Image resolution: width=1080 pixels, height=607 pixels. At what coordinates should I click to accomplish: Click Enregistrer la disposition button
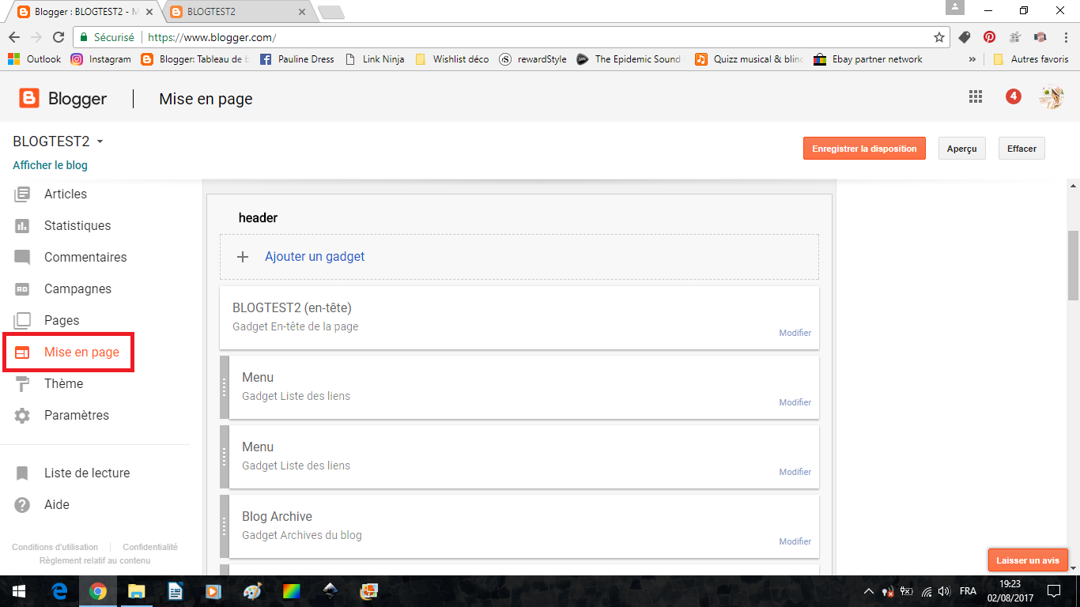(864, 149)
